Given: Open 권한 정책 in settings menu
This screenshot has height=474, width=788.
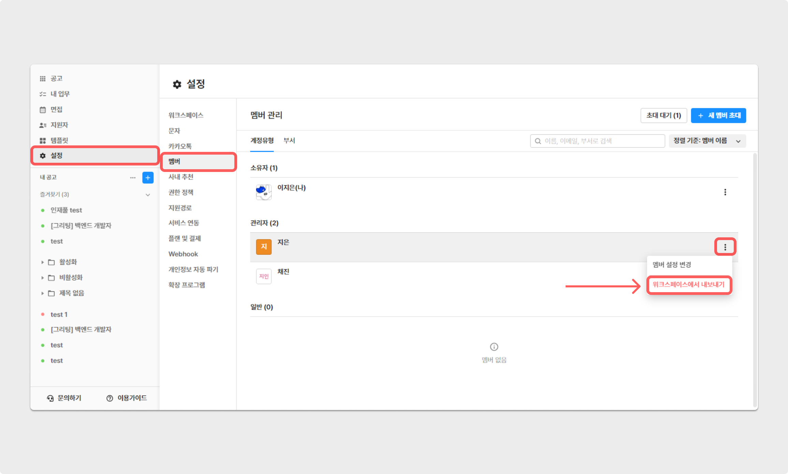Looking at the screenshot, I should coord(181,192).
